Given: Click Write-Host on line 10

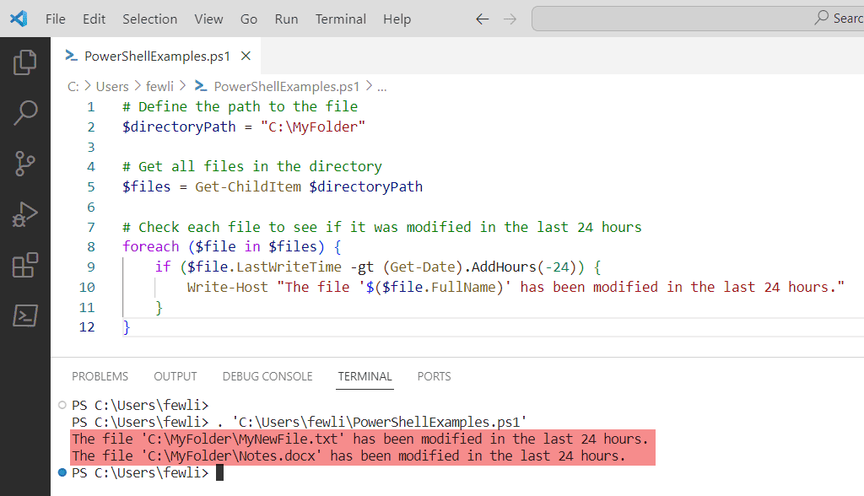Looking at the screenshot, I should 228,287.
